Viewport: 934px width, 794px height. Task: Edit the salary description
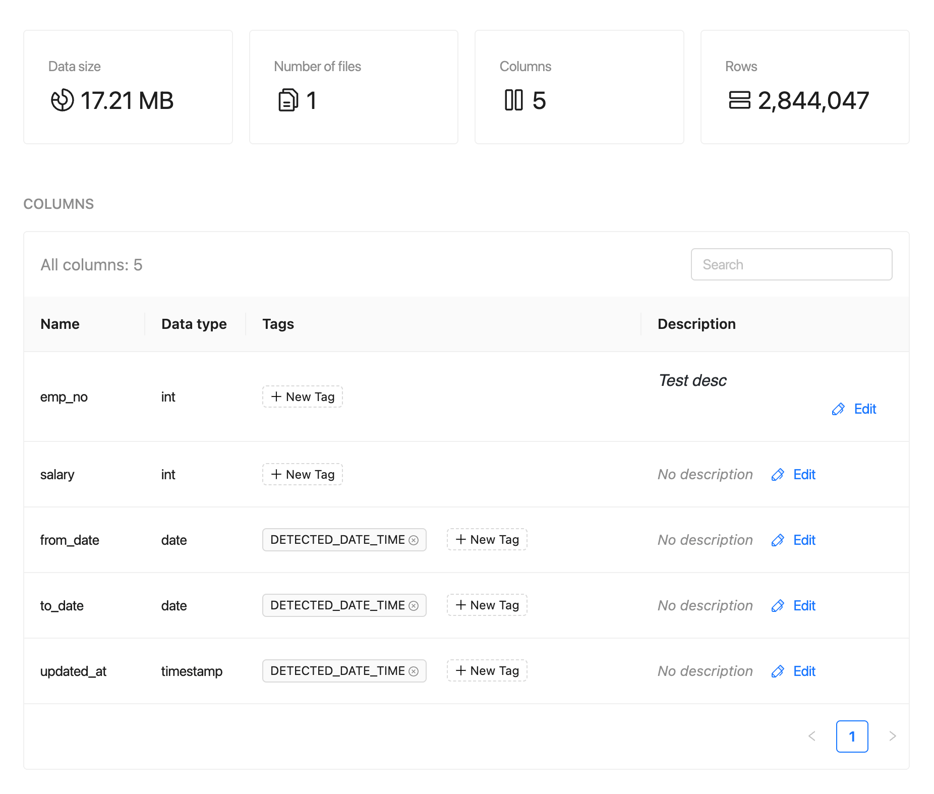click(x=794, y=475)
